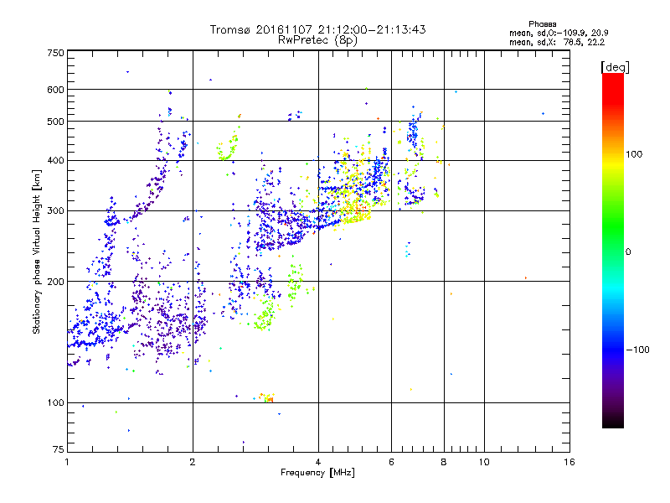Click the 'Stationary phase Virtual Height [km]' label
Screen dimensions: 670x503
point(36,251)
